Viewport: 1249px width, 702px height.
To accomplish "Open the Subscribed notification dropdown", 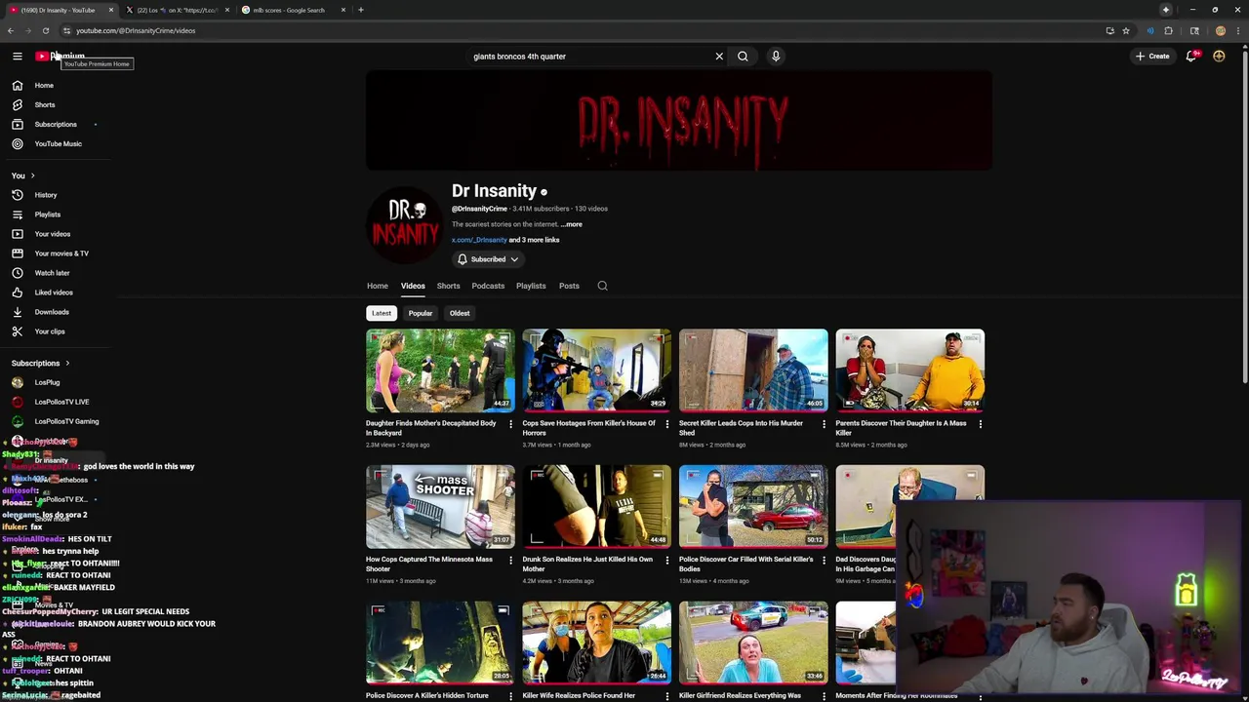I will click(488, 259).
